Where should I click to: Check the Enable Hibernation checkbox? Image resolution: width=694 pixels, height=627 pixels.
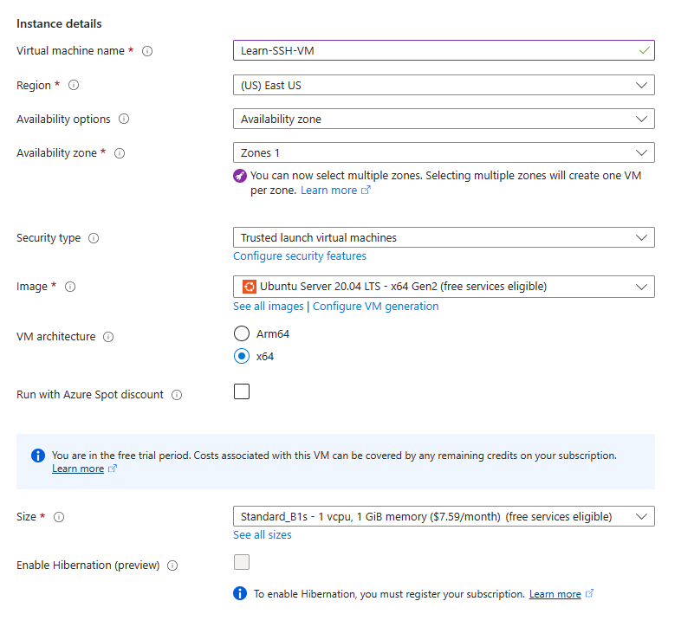pos(241,561)
